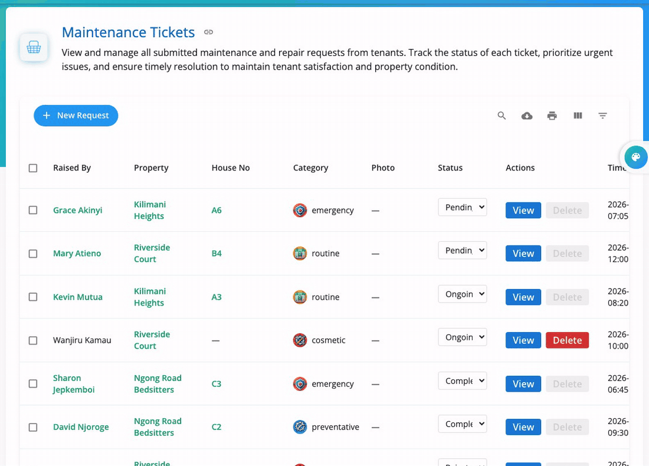Sort by House No column header
Image resolution: width=649 pixels, height=466 pixels.
tap(231, 168)
